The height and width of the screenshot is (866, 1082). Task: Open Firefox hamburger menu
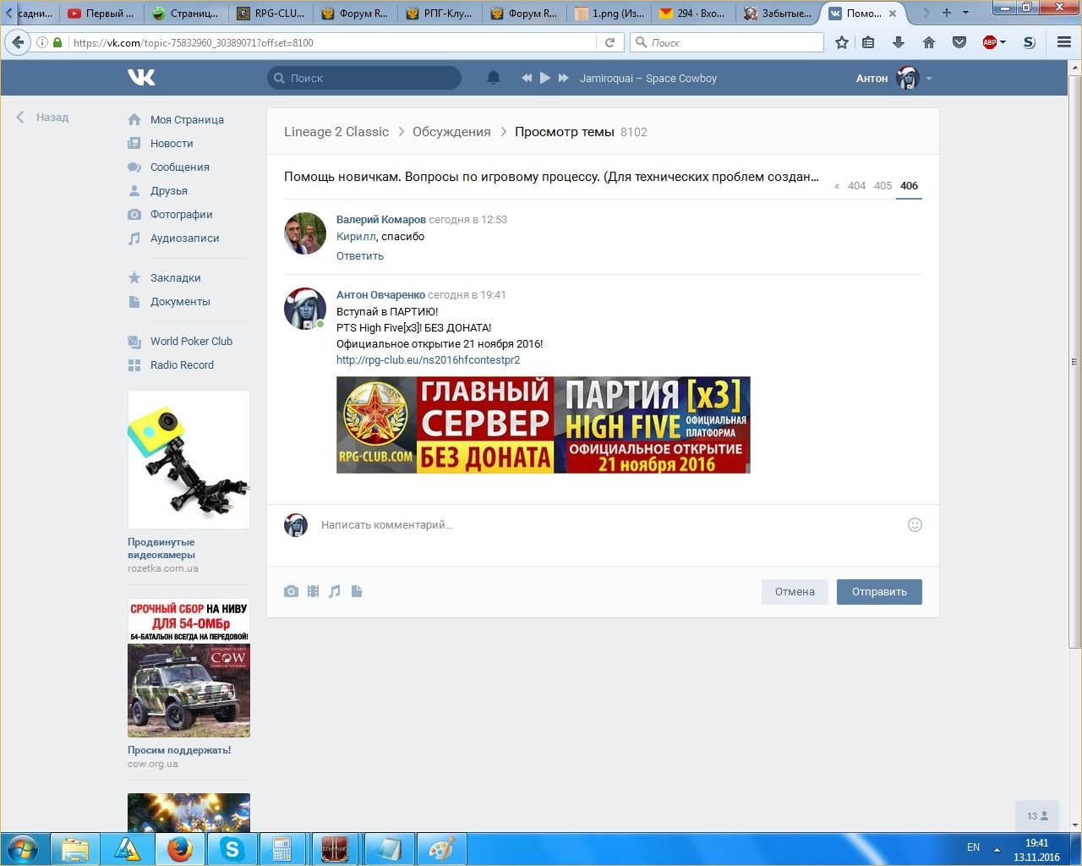pyautogui.click(x=1064, y=42)
